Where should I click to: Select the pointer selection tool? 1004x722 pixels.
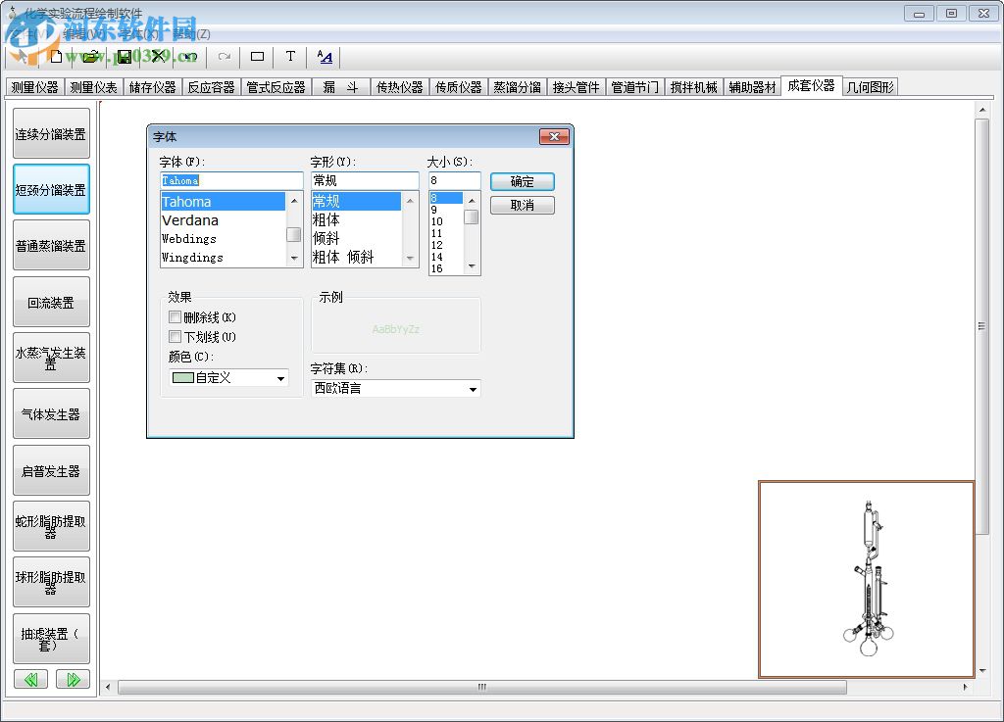(x=22, y=56)
